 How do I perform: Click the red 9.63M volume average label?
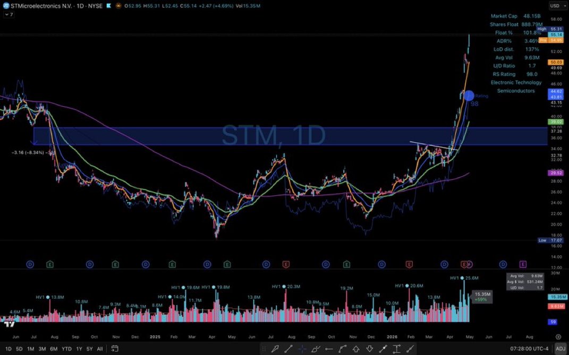557,307
